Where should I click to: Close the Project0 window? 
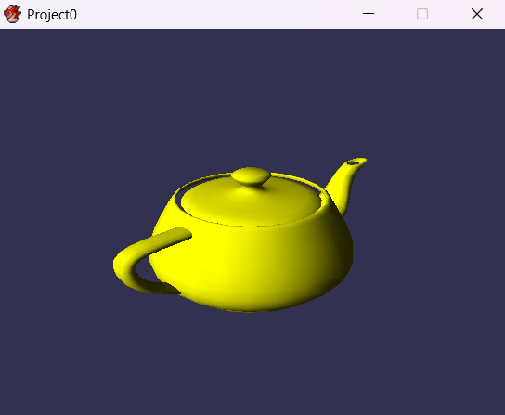click(477, 14)
